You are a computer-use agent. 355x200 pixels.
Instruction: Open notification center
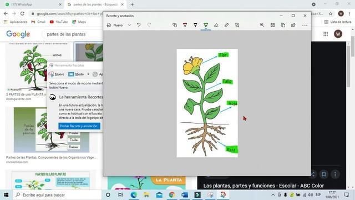(x=346, y=195)
